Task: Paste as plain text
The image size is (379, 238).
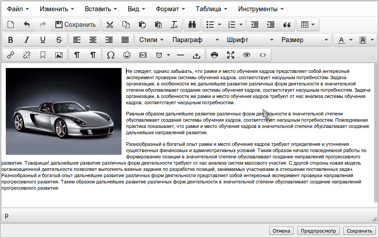Action: click(158, 25)
